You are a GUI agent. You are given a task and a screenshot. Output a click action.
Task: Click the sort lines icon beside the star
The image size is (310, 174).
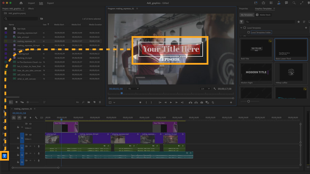[304, 22]
